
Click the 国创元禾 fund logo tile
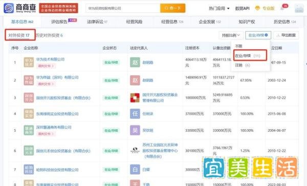coord(29,151)
